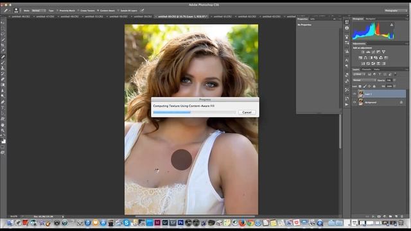
Task: Select the Horizontal Type tool
Action: pyautogui.click(x=3, y=108)
